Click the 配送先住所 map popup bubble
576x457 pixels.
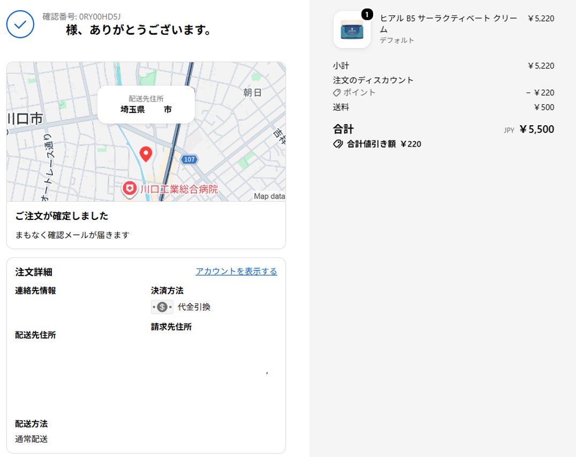(146, 105)
